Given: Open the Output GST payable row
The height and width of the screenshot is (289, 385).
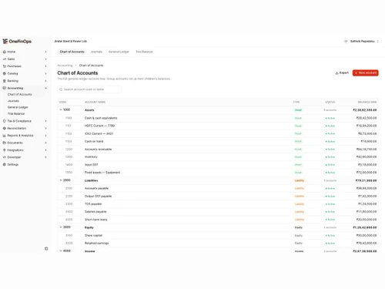Looking at the screenshot, I should pyautogui.click(x=218, y=197).
